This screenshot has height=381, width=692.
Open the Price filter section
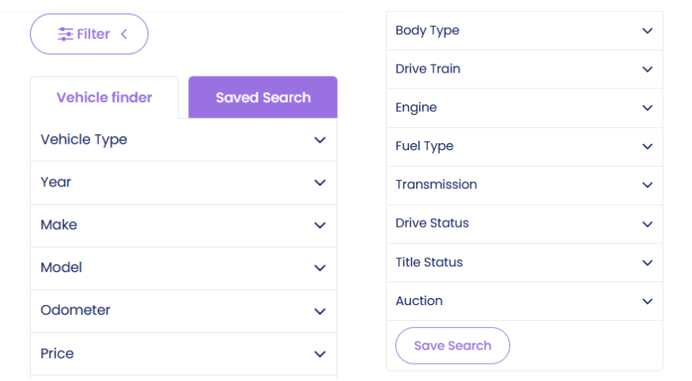(x=183, y=353)
